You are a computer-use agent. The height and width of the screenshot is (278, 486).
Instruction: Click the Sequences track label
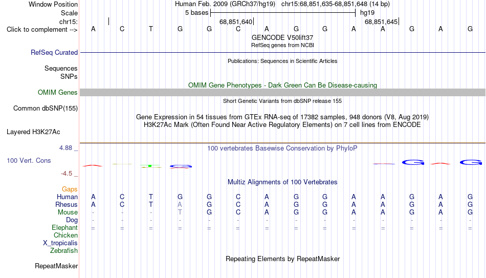[x=61, y=68]
